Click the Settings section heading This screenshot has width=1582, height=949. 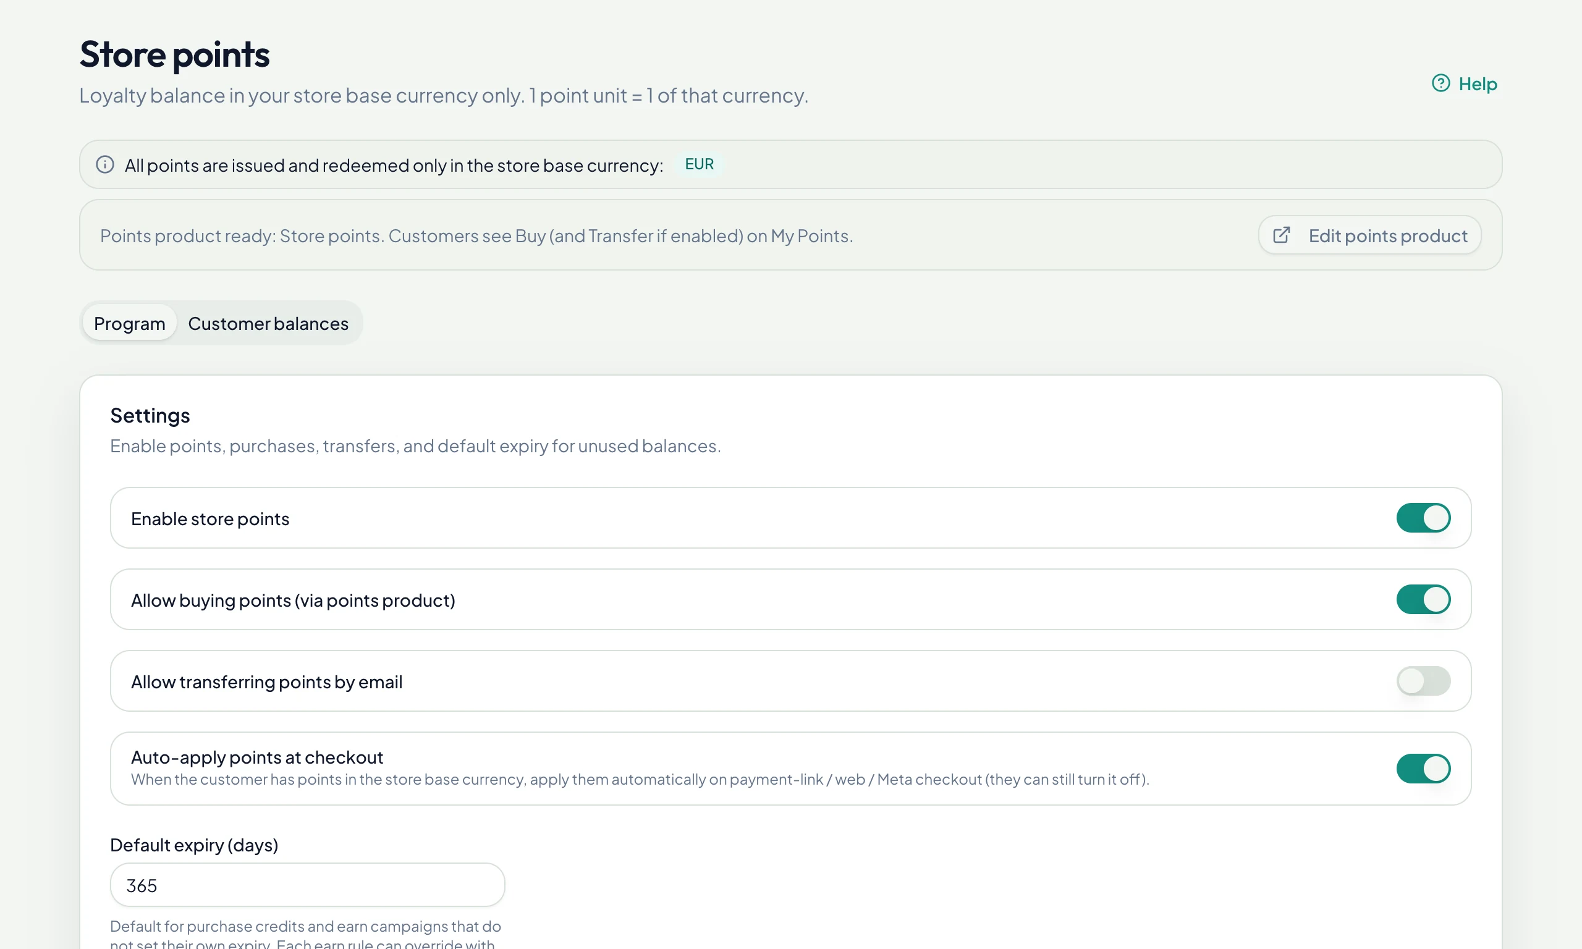coord(150,416)
